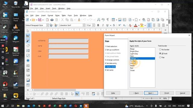This screenshot has height=108, width=193.
Task: Jump to step 5 Arrange controls
Action: tap(112, 60)
